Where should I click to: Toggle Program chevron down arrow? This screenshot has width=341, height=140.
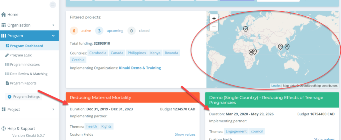coord(53,36)
